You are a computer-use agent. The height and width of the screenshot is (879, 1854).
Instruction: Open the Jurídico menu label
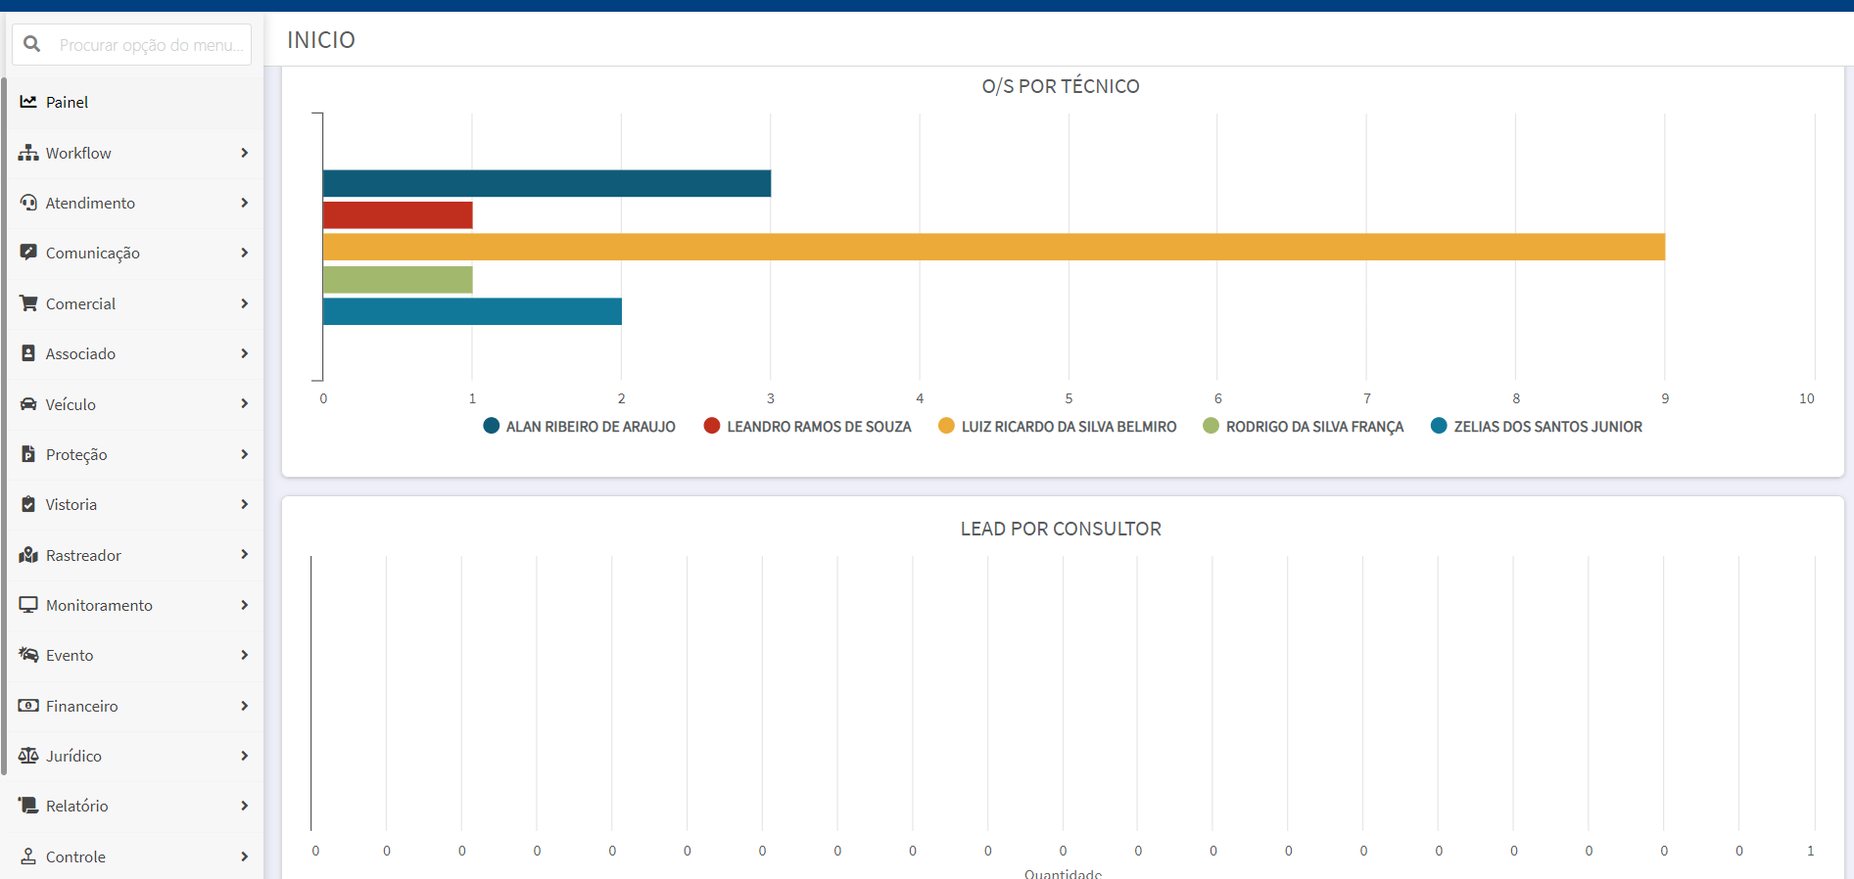73,756
